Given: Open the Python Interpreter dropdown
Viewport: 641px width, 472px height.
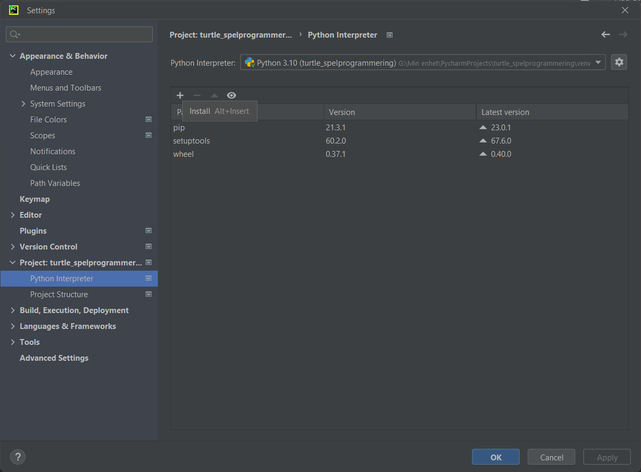Looking at the screenshot, I should [598, 63].
